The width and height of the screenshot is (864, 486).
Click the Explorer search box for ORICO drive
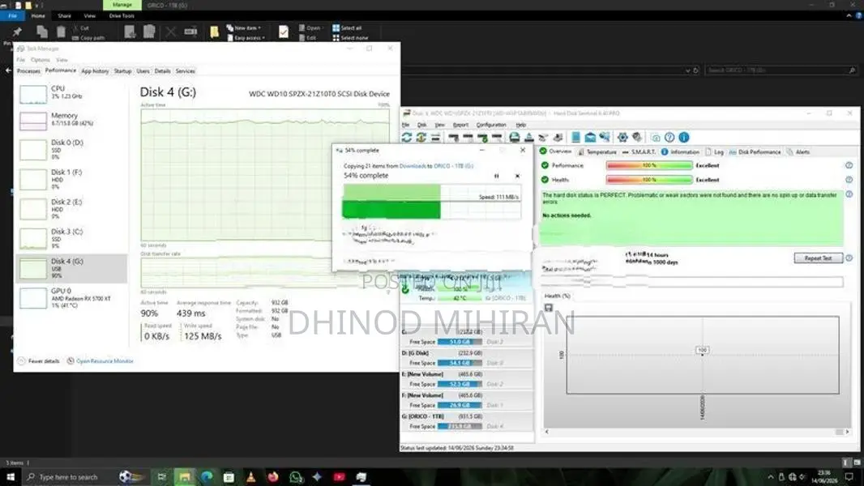pyautogui.click(x=781, y=70)
